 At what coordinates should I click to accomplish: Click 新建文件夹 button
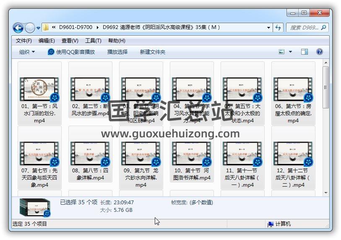[x=152, y=52]
